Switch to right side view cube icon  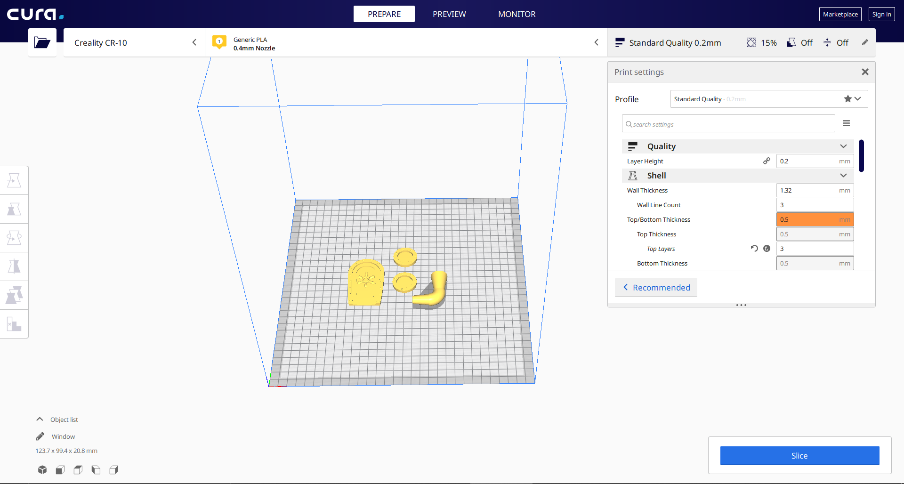[114, 469]
